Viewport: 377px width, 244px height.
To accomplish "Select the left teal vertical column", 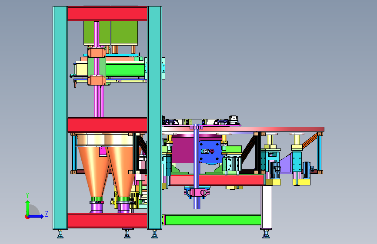I will (60, 118).
